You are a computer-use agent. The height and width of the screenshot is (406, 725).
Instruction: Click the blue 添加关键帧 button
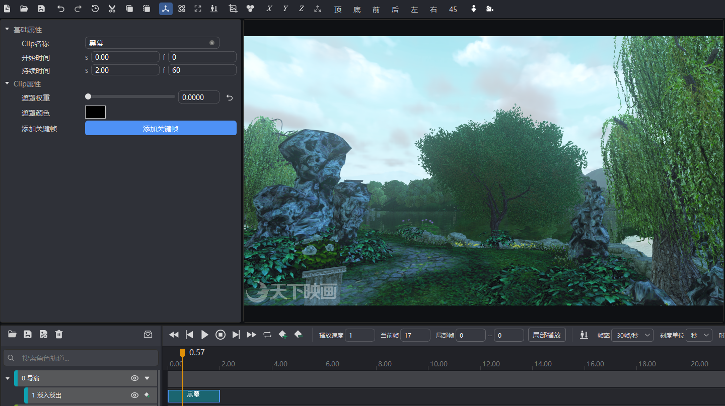pos(161,128)
